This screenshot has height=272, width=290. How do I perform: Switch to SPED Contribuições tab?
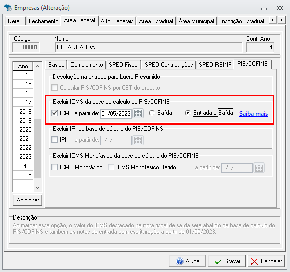tap(169, 65)
